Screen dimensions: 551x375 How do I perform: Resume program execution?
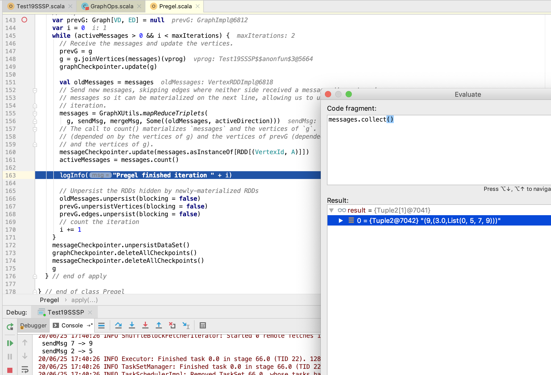[10, 343]
